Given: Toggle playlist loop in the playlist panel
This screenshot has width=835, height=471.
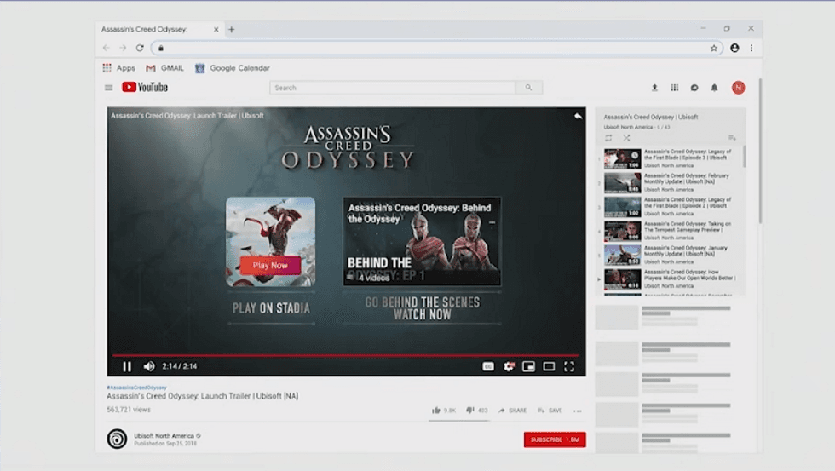Looking at the screenshot, I should (x=608, y=138).
